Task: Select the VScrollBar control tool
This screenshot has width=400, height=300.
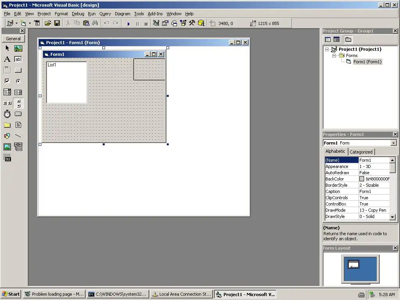Action: (18, 103)
